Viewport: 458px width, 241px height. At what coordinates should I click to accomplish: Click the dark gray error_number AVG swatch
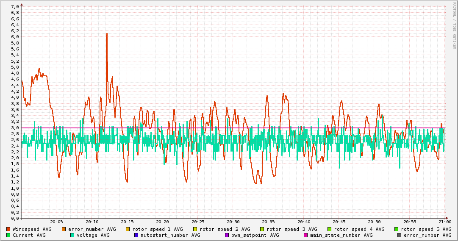(x=399, y=235)
